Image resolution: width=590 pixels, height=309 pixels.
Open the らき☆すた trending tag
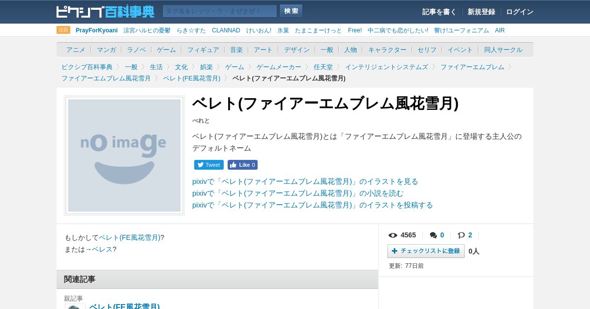click(191, 30)
